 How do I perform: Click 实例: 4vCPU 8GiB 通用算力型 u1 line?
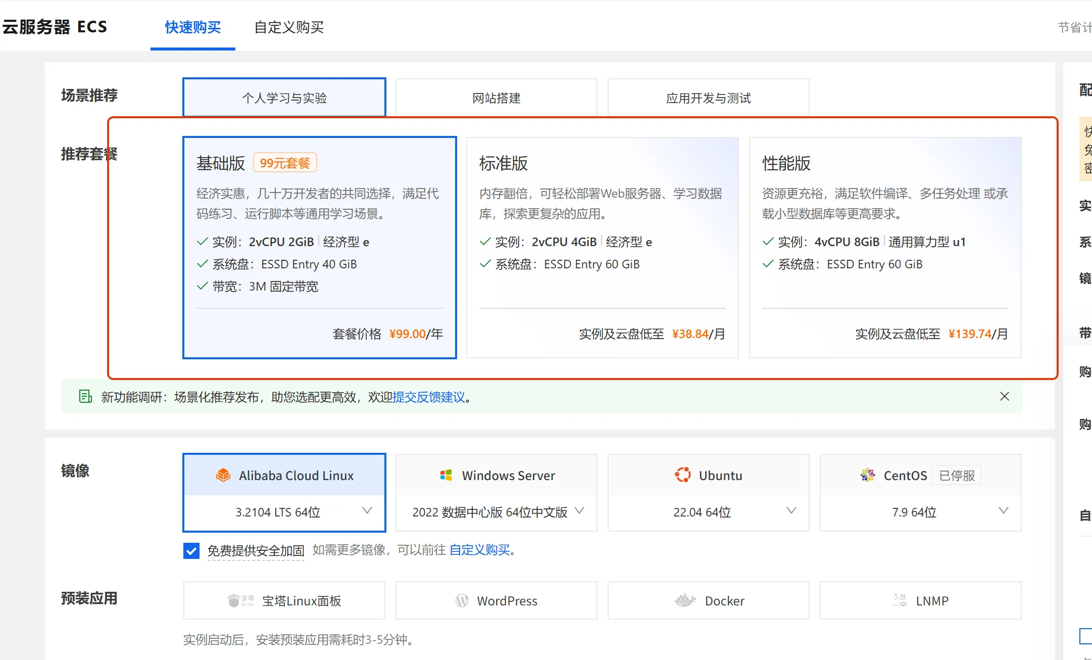[864, 242]
